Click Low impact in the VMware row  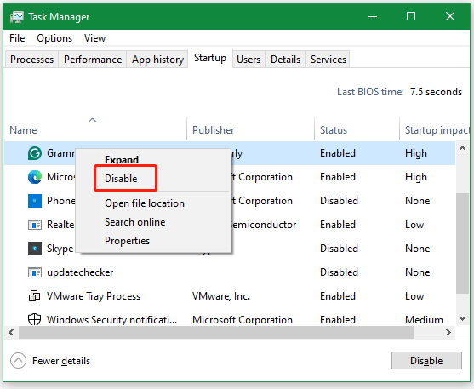click(414, 296)
